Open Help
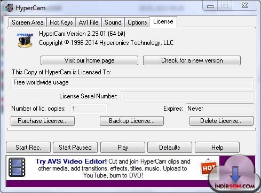This screenshot has width=261, height=193. (217, 148)
